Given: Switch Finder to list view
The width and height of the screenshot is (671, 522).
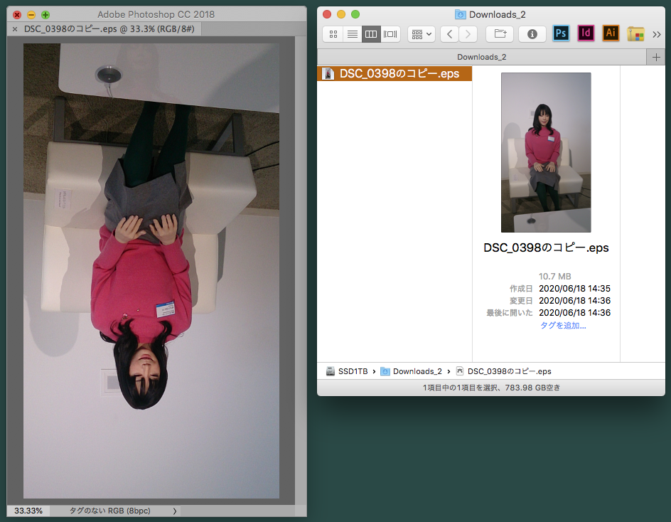Looking at the screenshot, I should point(352,34).
